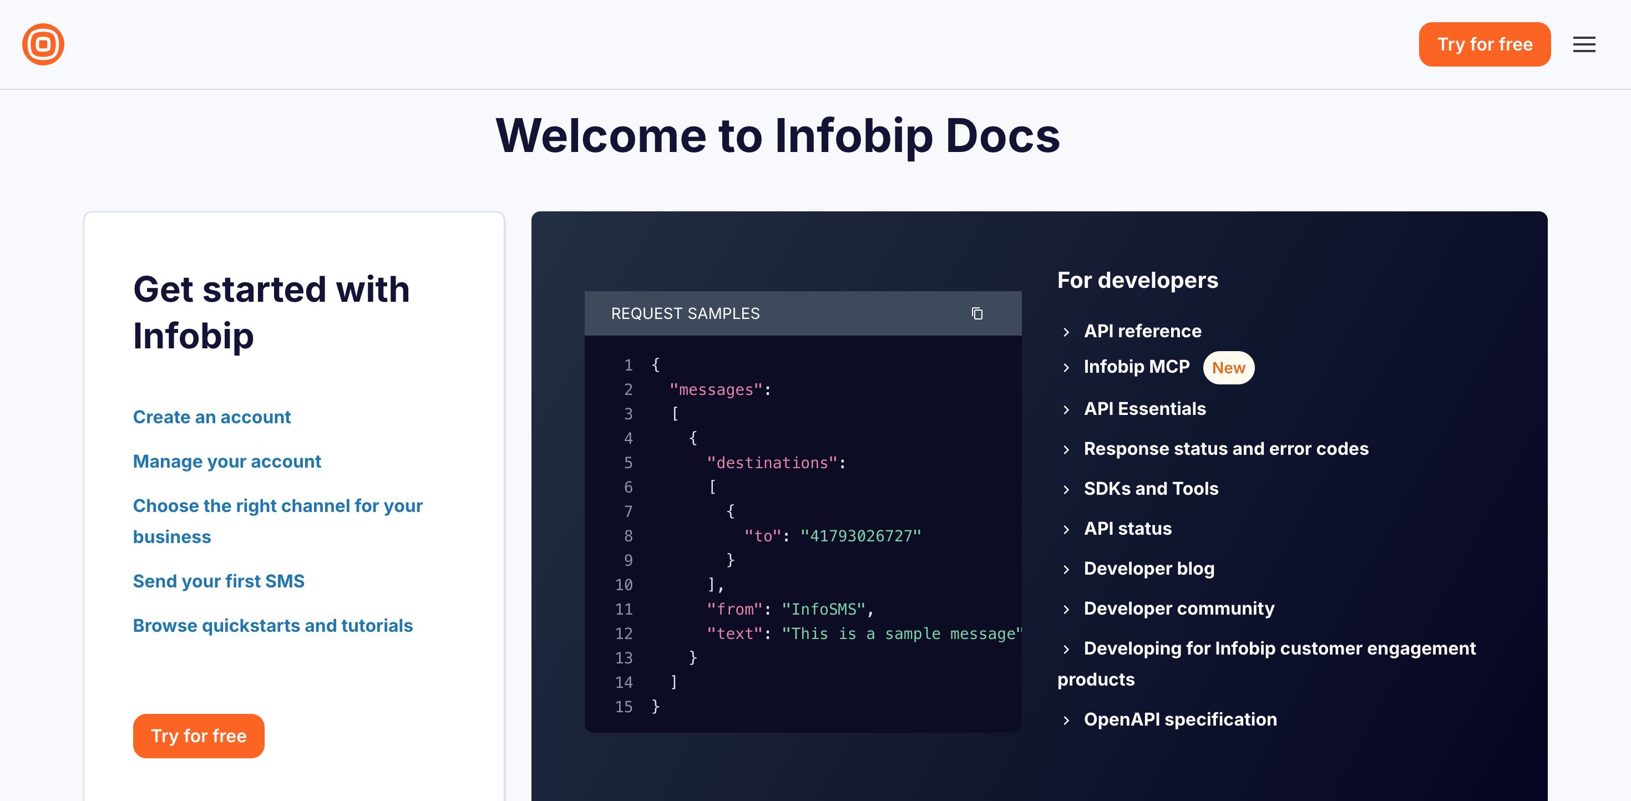Click the New badge next to Infobip MCP

pos(1228,368)
